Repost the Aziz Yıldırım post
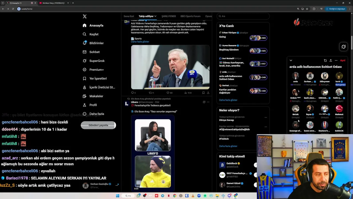The height and width of the screenshot is (199, 353). [x=151, y=93]
